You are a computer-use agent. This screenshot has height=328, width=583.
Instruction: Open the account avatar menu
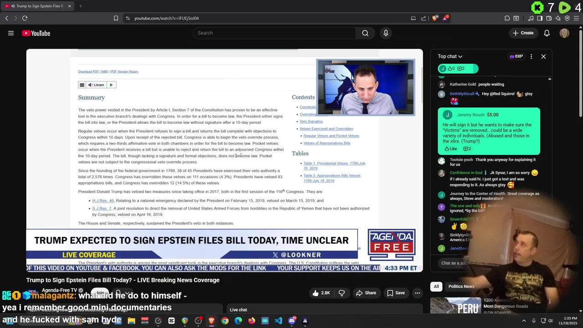[x=564, y=33]
